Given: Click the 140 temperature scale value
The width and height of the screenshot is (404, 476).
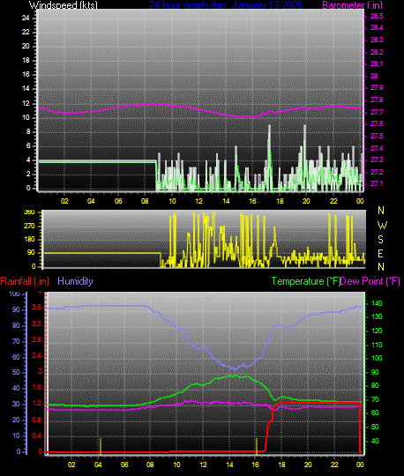Looking at the screenshot, I should 377,303.
